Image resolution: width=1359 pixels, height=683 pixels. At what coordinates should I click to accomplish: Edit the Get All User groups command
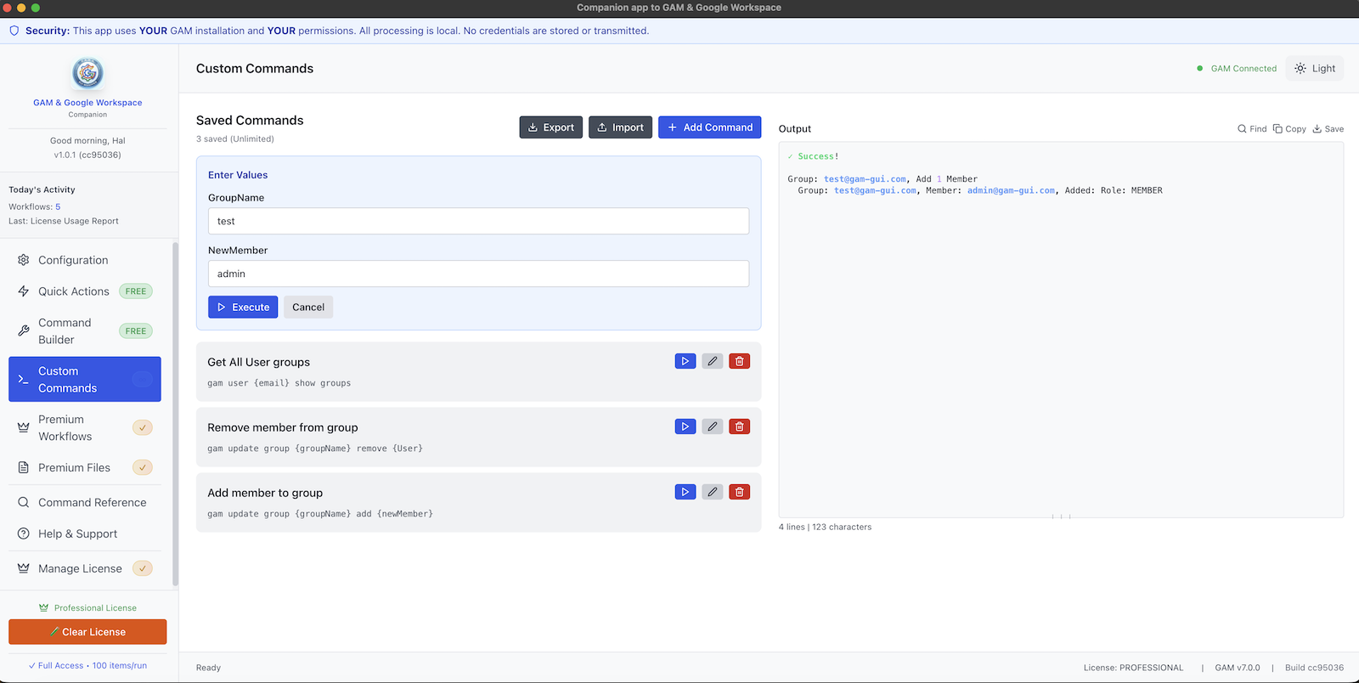tap(713, 361)
